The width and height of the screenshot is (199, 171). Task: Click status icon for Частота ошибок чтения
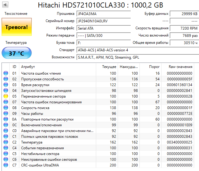coord(6,73)
